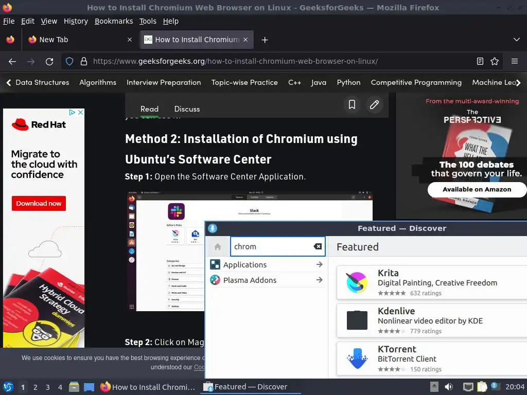This screenshot has height=395, width=527.
Task: Activate Featured — Discover taskbar entry
Action: point(251,387)
